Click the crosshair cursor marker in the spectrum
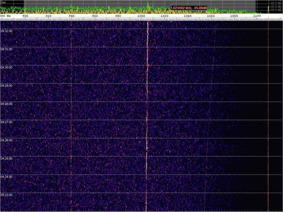This screenshot has width=283, height=212. (168, 4)
